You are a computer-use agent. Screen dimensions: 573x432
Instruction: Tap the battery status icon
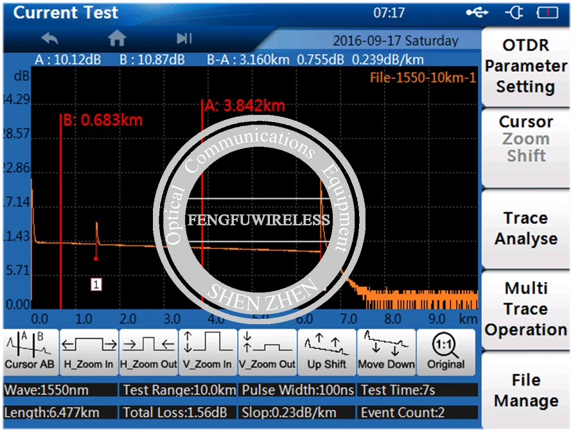click(547, 13)
